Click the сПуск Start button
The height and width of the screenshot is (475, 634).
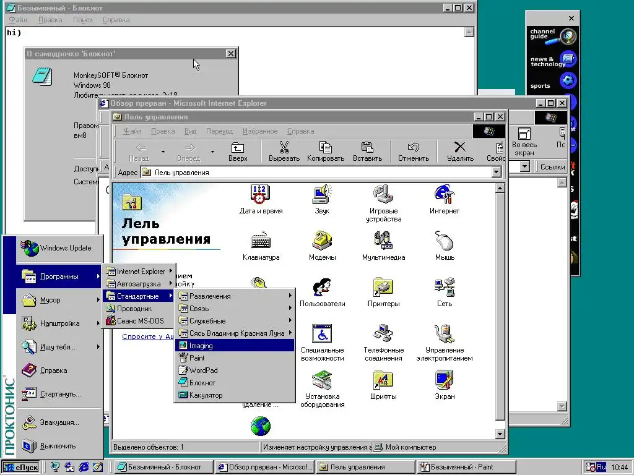click(20, 468)
